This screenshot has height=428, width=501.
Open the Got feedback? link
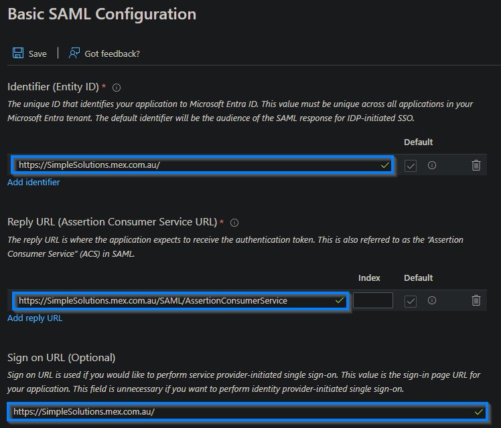[112, 53]
